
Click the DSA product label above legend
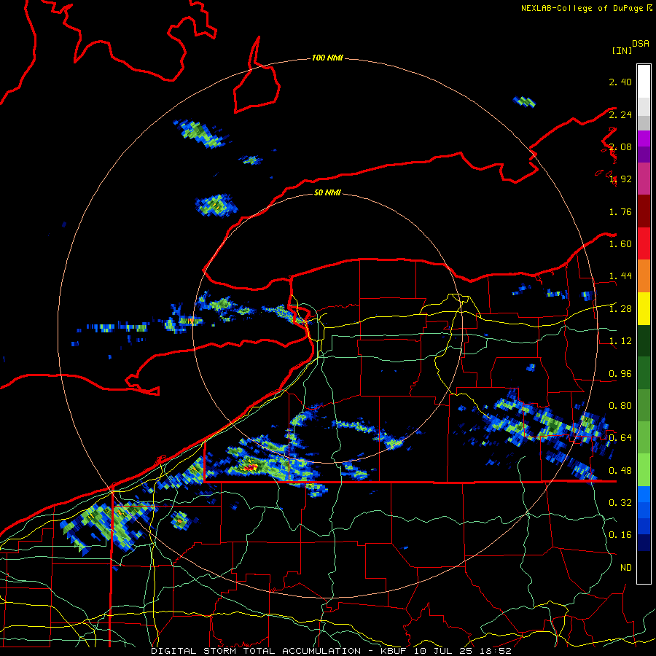(x=641, y=44)
